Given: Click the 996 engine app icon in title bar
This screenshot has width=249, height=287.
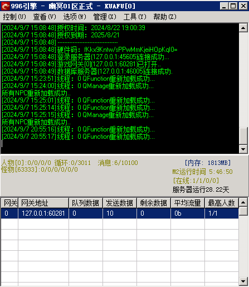Looking at the screenshot, I should pyautogui.click(x=5, y=6).
